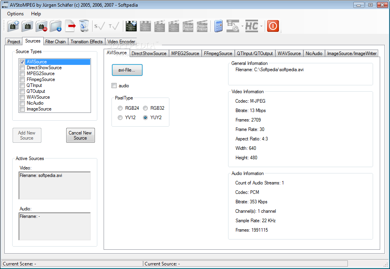Click the avi-File... button
This screenshot has height=269, width=390.
[x=127, y=70]
